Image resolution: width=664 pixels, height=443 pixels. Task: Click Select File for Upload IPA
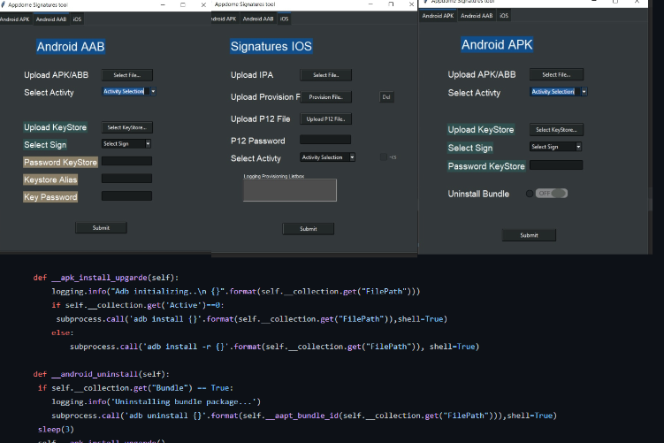[x=325, y=75]
